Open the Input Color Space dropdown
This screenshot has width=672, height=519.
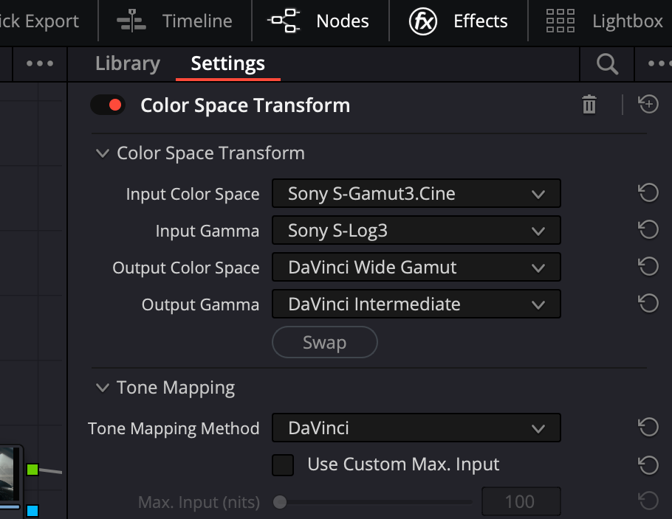click(x=416, y=194)
